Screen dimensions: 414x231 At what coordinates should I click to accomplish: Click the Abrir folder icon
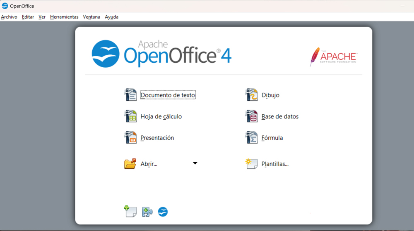pyautogui.click(x=130, y=164)
